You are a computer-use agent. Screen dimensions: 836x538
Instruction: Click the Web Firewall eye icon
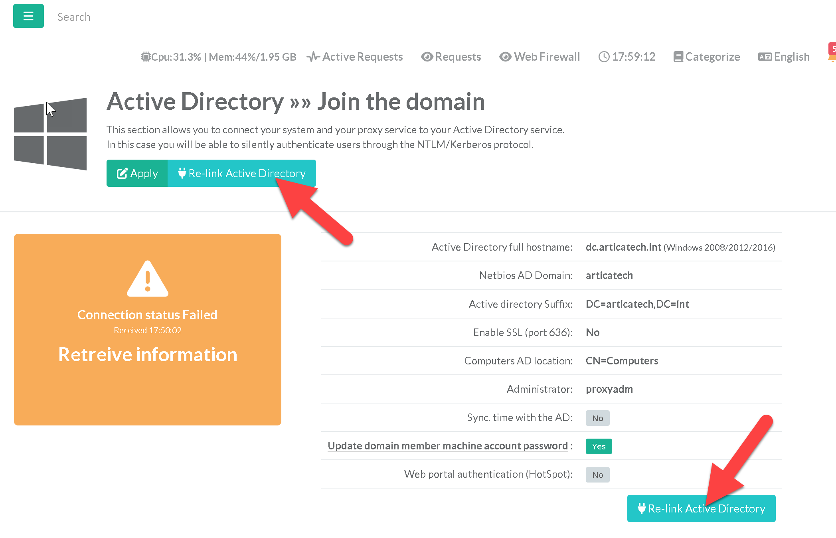[x=505, y=57]
